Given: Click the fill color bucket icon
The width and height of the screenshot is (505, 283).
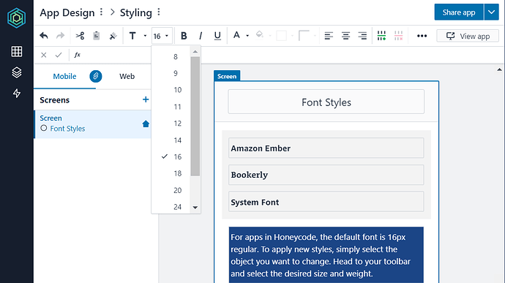Looking at the screenshot, I should tap(260, 35).
